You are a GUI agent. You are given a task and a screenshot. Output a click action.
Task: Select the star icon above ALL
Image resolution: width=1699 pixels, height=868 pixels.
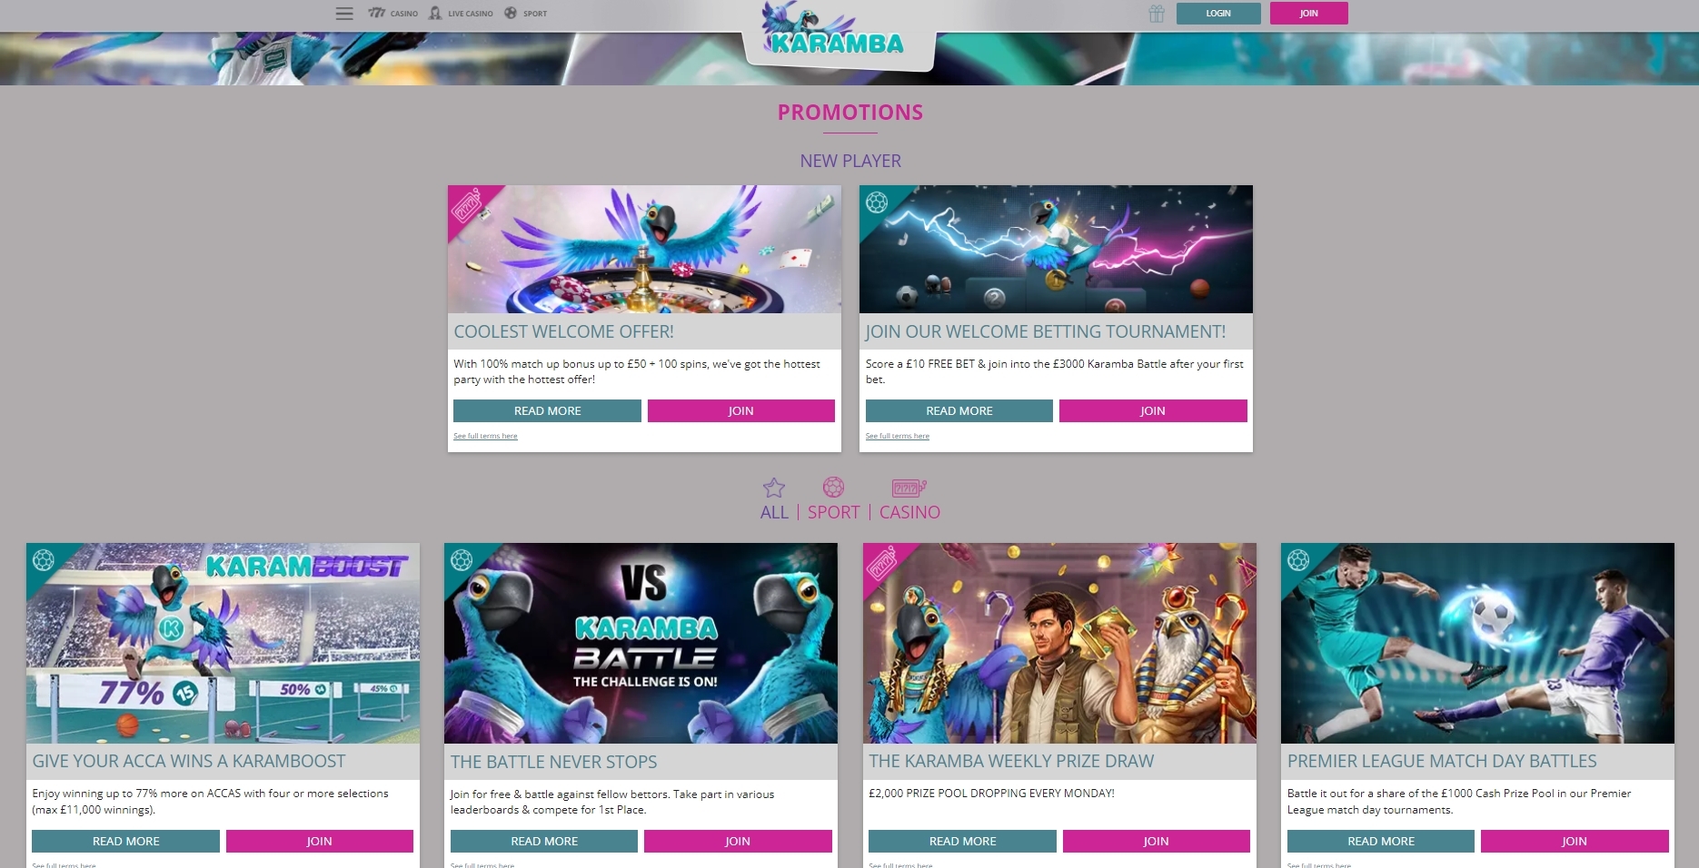click(x=774, y=488)
